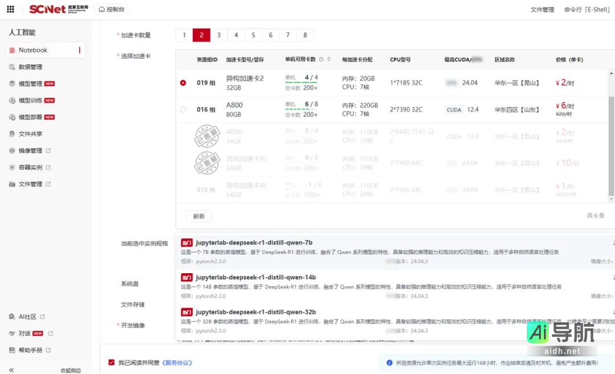
Task: Set accelerator card count to 6
Action: [270, 35]
